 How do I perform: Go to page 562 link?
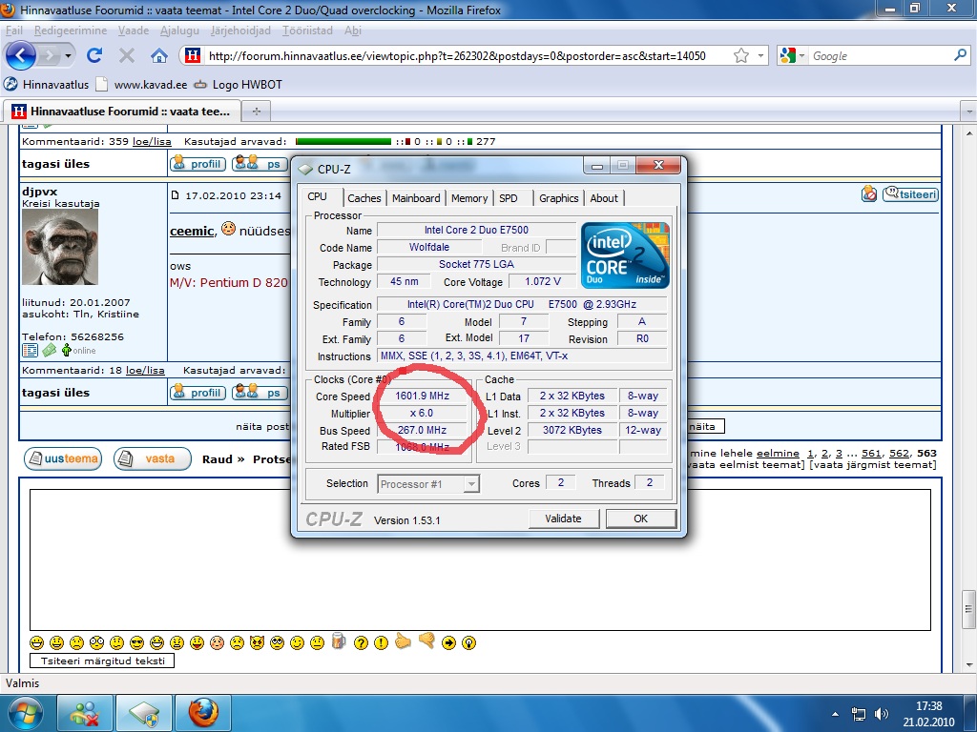point(899,453)
